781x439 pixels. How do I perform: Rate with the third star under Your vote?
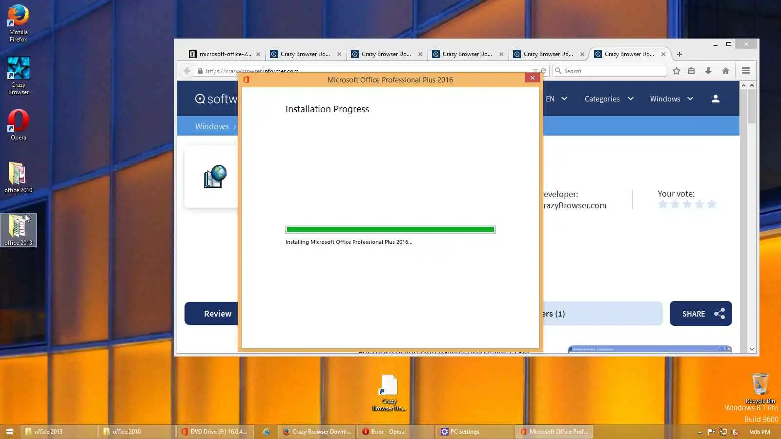[687, 204]
